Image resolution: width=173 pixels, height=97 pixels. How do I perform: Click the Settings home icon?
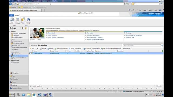pos(22,28)
